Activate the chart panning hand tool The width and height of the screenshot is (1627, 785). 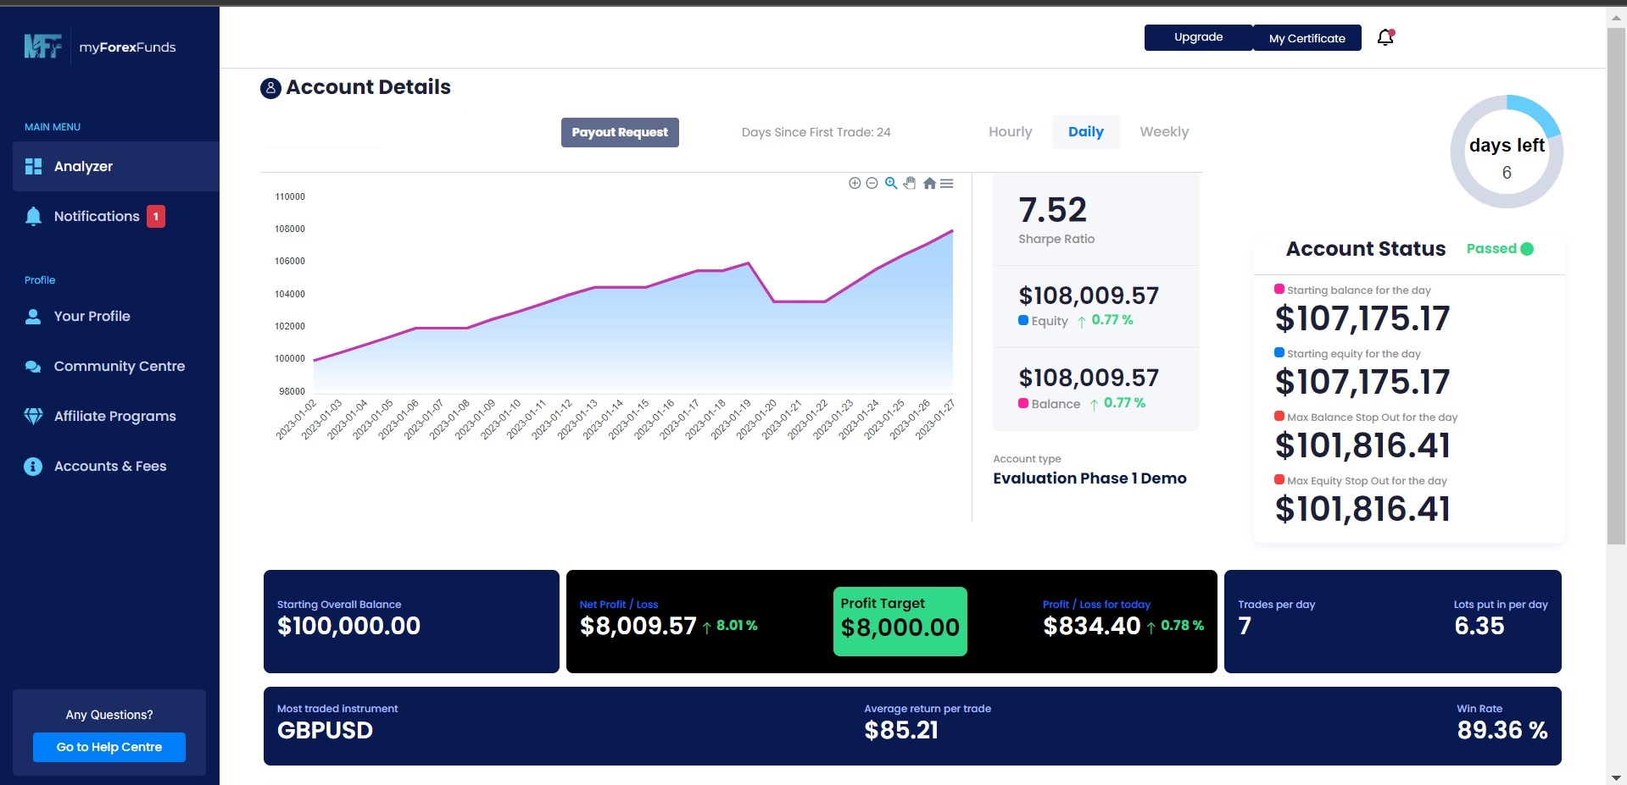click(910, 183)
